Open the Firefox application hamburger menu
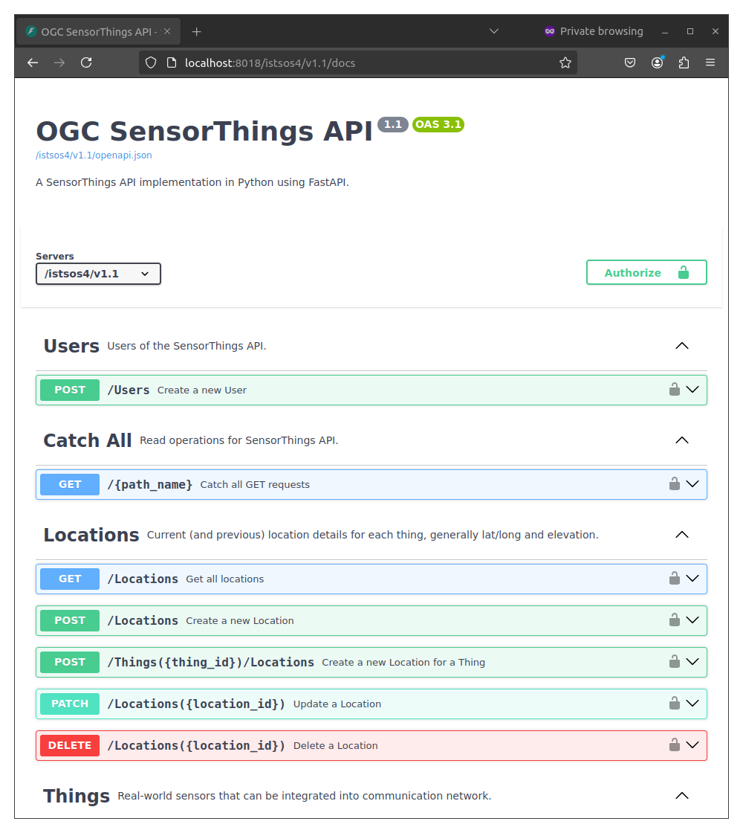This screenshot has height=833, width=743. tap(710, 63)
